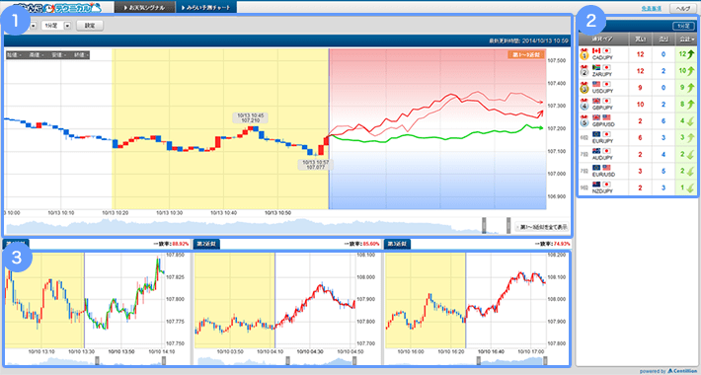Select the ZAR/JPY row in ranking
This screenshot has width=701, height=375.
tap(638, 71)
